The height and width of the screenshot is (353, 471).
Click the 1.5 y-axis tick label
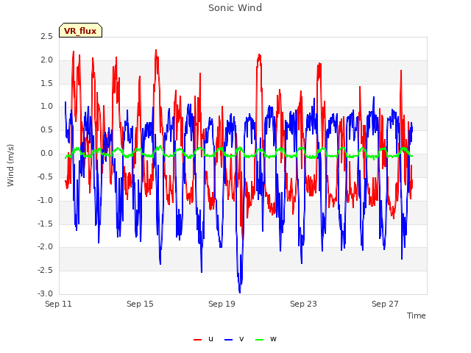tap(46, 83)
